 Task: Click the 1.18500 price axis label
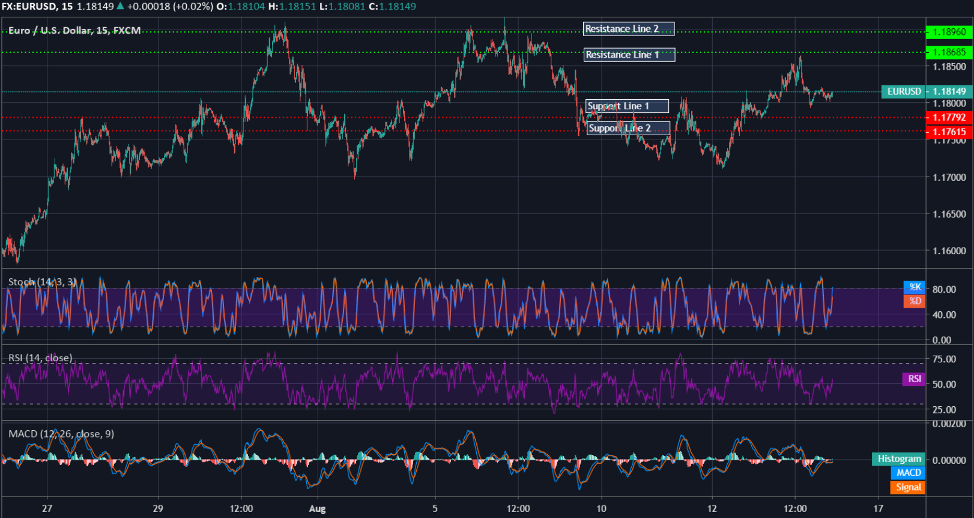[x=949, y=67]
